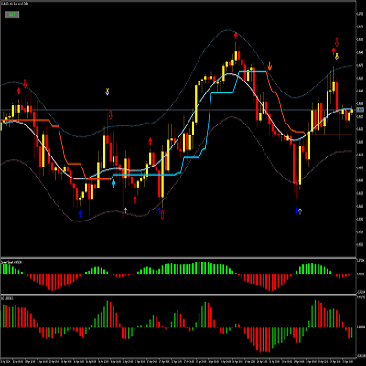Select the blue up arrow under the lowest left candle

click(x=80, y=213)
